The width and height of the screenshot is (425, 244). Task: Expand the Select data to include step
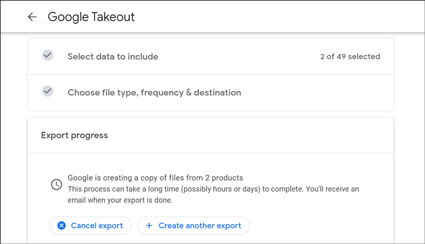[112, 56]
